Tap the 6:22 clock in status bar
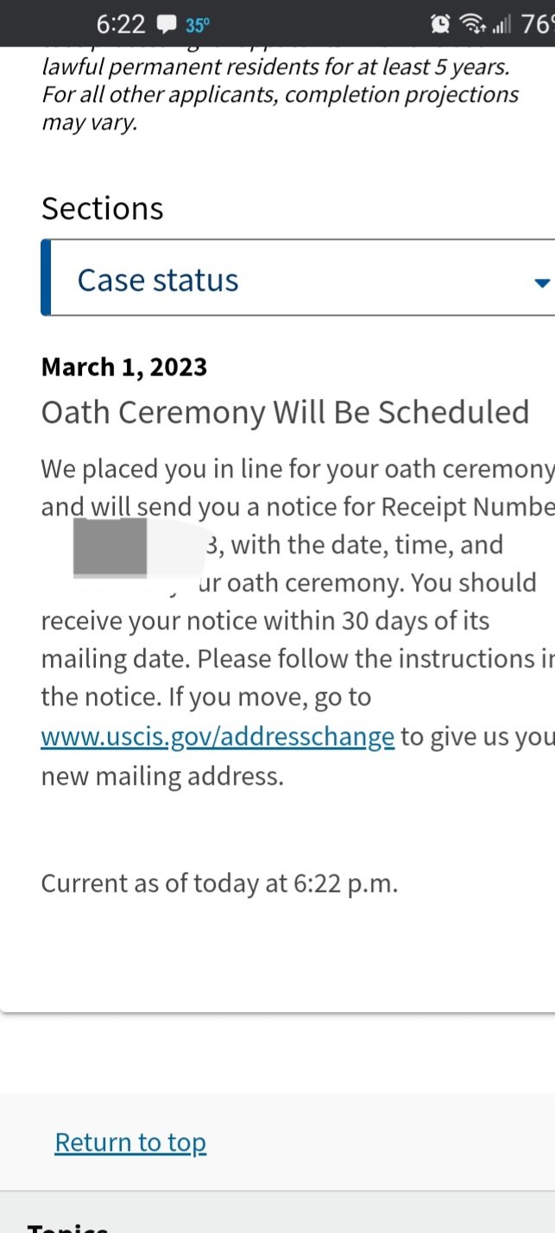The height and width of the screenshot is (1233, 555). [122, 23]
